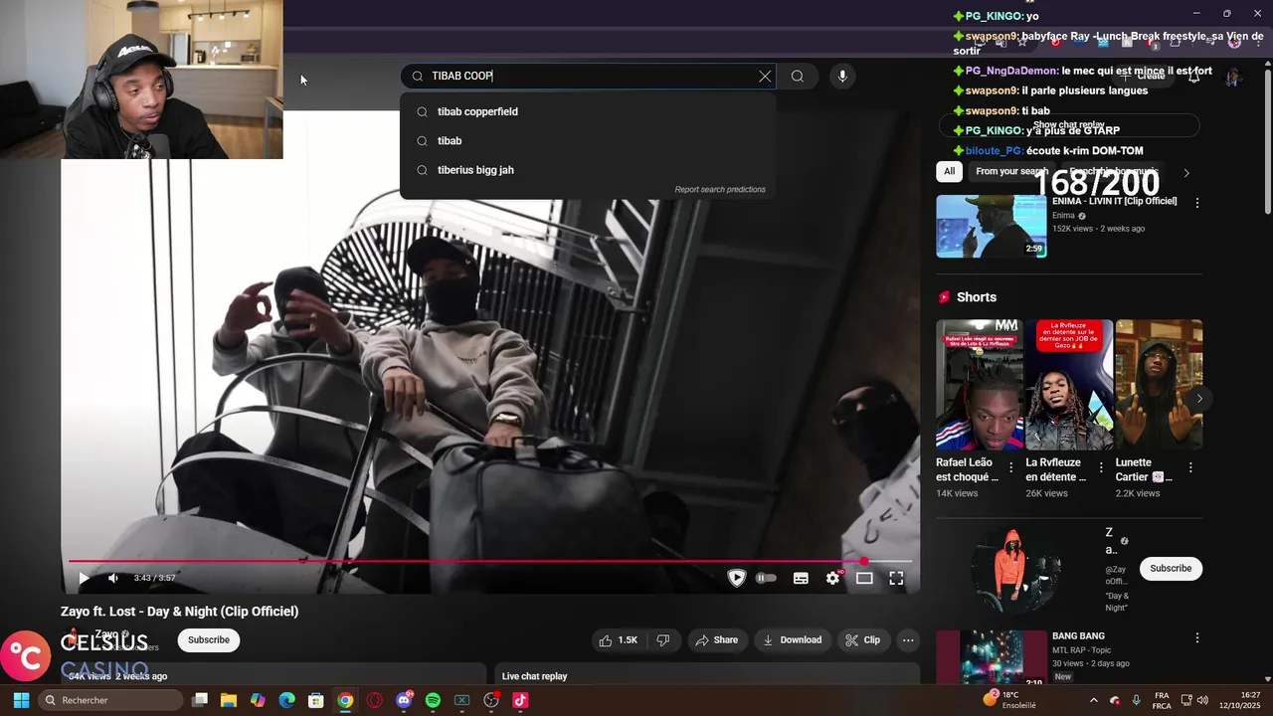Open the 'Lunette Cartier' short

click(1159, 385)
